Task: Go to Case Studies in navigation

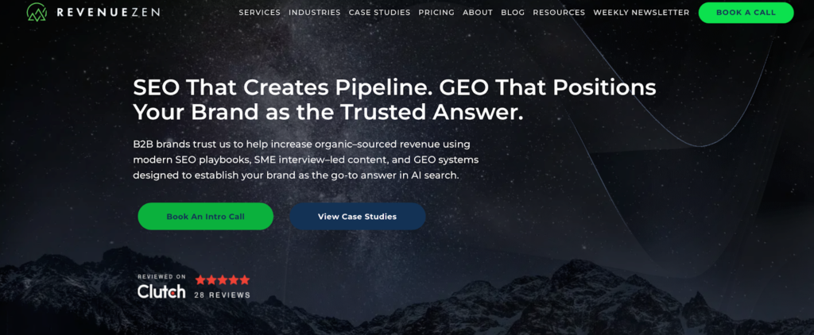Action: (379, 13)
